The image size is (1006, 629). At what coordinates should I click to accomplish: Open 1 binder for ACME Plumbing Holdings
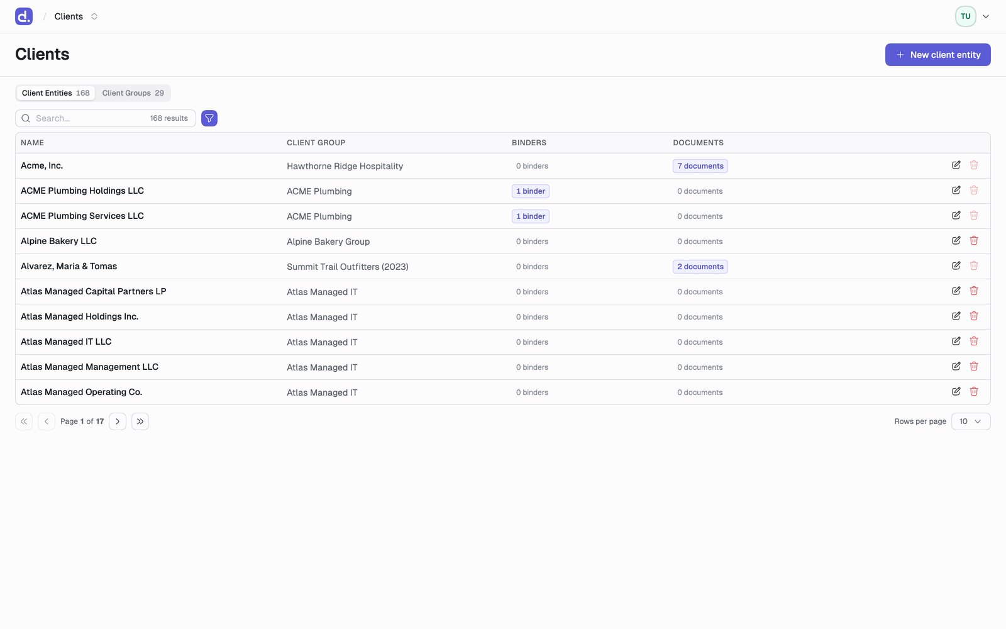click(531, 191)
